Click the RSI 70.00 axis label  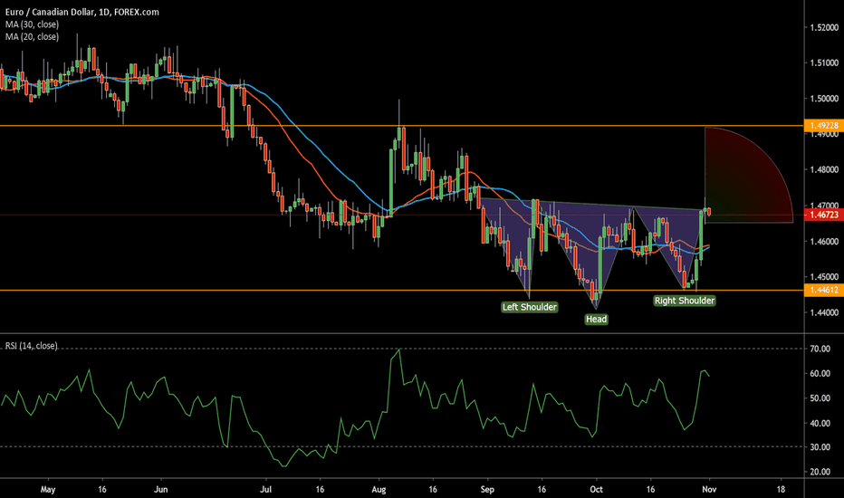point(820,349)
